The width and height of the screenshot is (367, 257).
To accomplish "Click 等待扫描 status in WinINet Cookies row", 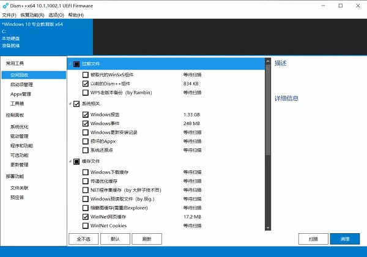I will 193,226.
